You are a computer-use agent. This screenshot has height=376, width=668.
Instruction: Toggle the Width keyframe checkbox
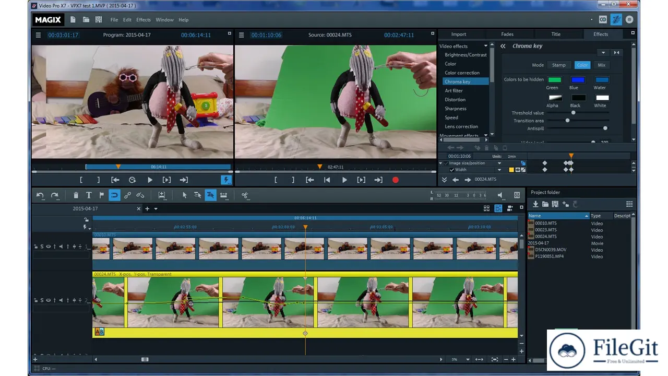click(452, 170)
